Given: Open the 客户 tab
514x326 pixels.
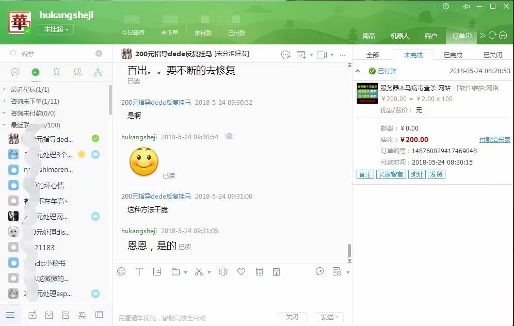Looking at the screenshot, I should (430, 36).
